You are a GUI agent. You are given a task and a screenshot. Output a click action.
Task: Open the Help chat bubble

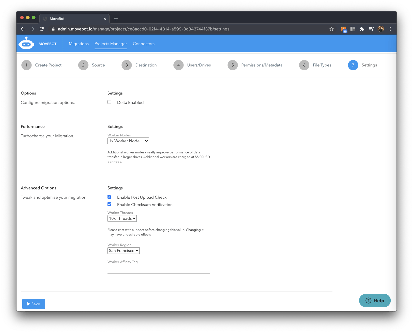click(x=375, y=300)
